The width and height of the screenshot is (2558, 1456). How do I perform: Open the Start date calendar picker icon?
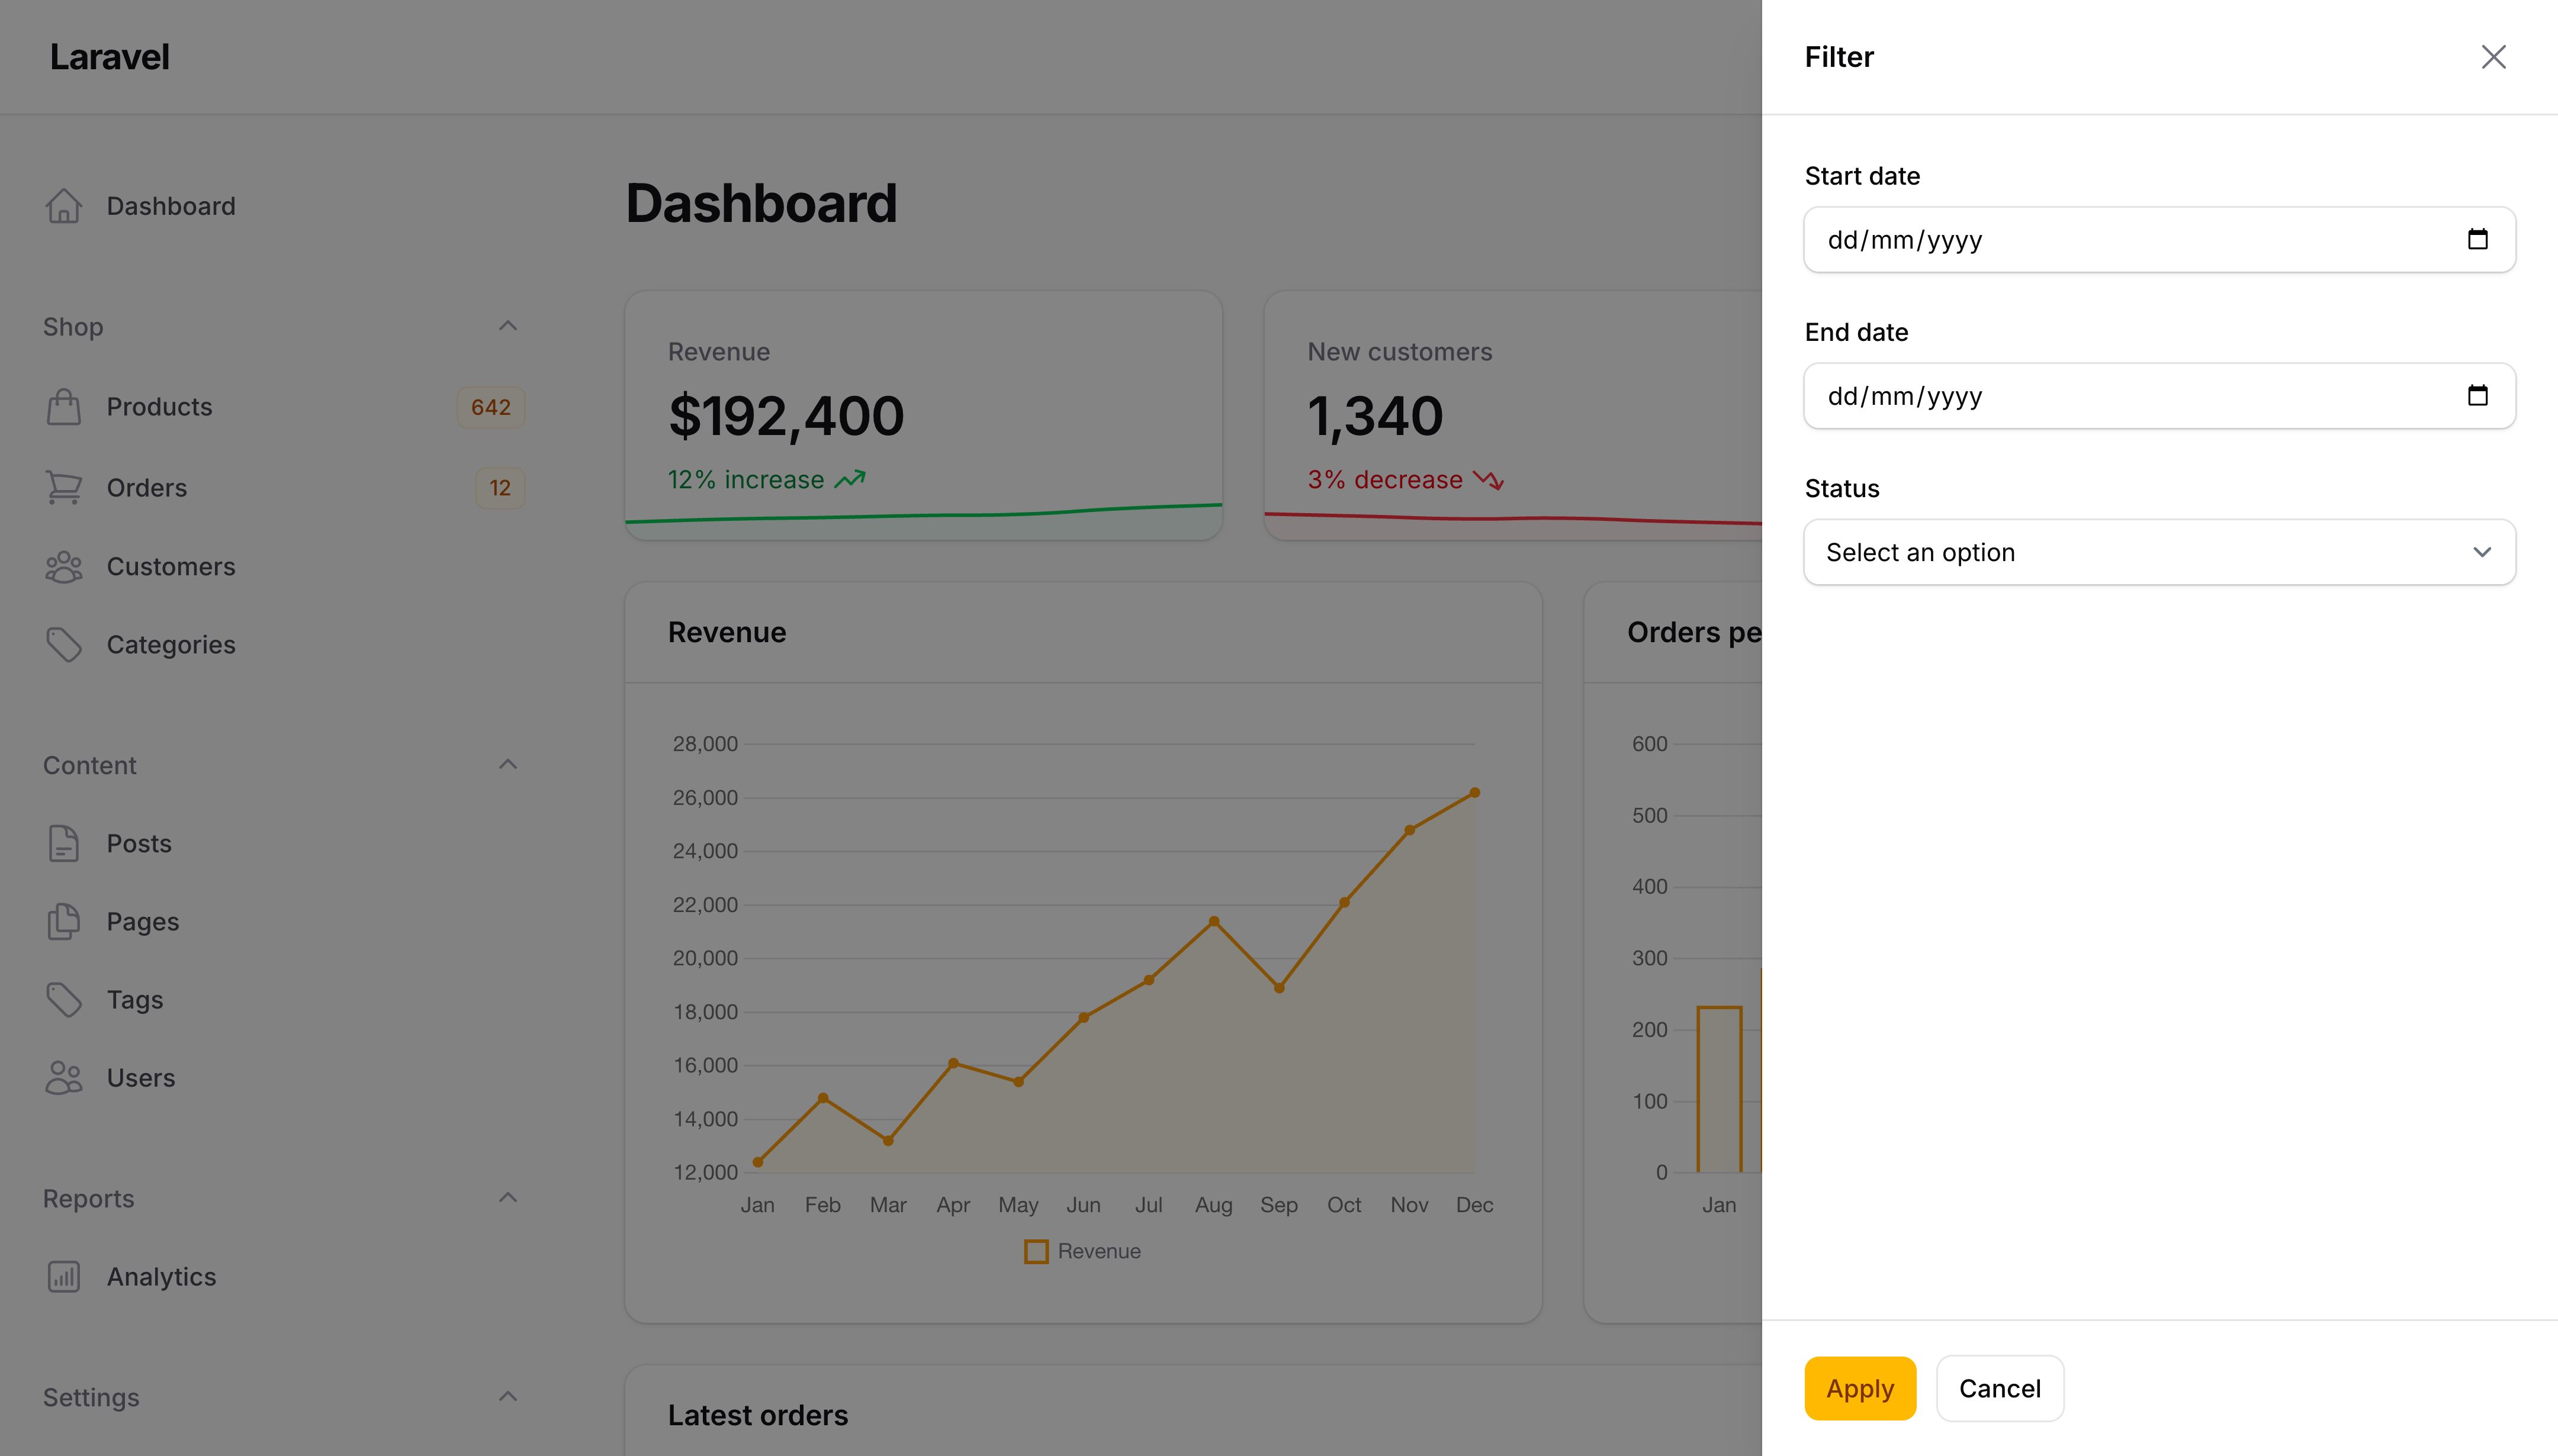pos(2477,239)
